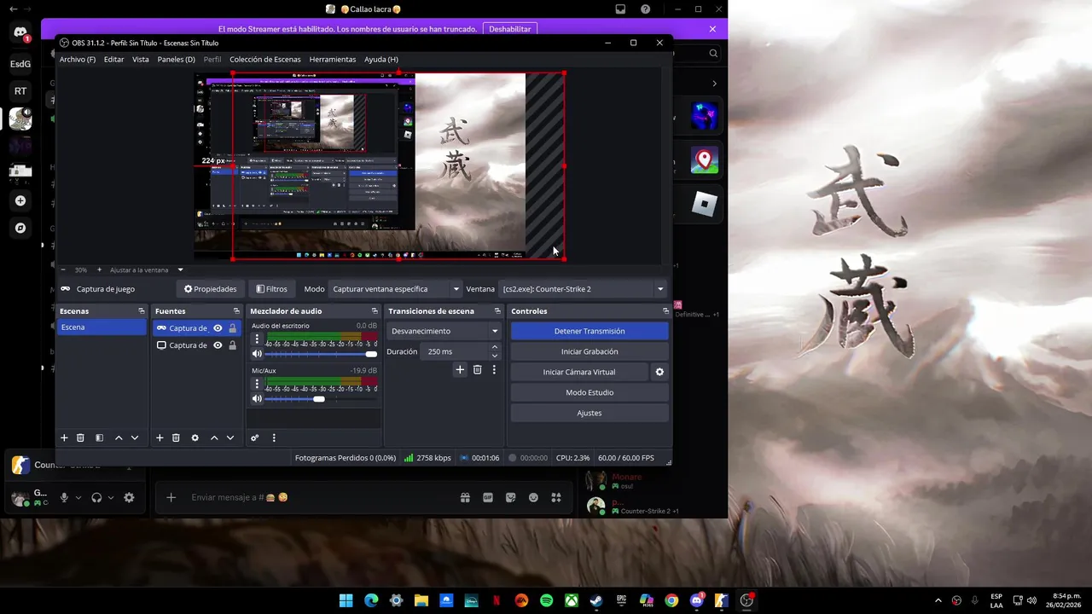
Task: Open source Propiedades button
Action: point(211,289)
